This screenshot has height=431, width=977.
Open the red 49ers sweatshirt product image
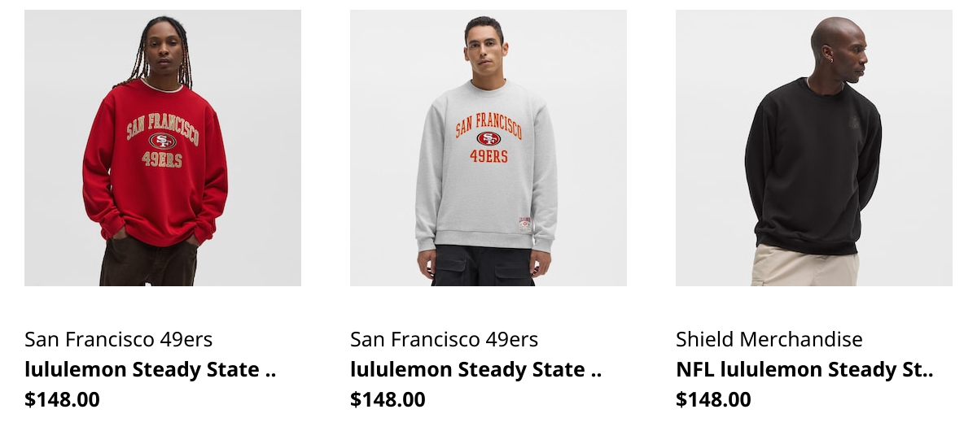pyautogui.click(x=163, y=148)
